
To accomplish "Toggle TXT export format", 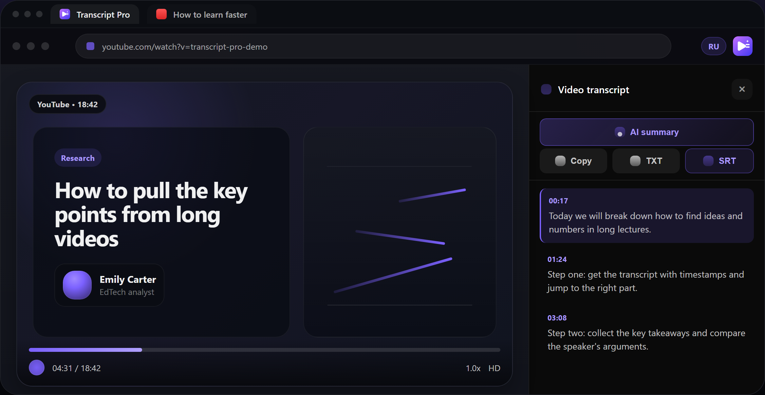I will tap(646, 161).
